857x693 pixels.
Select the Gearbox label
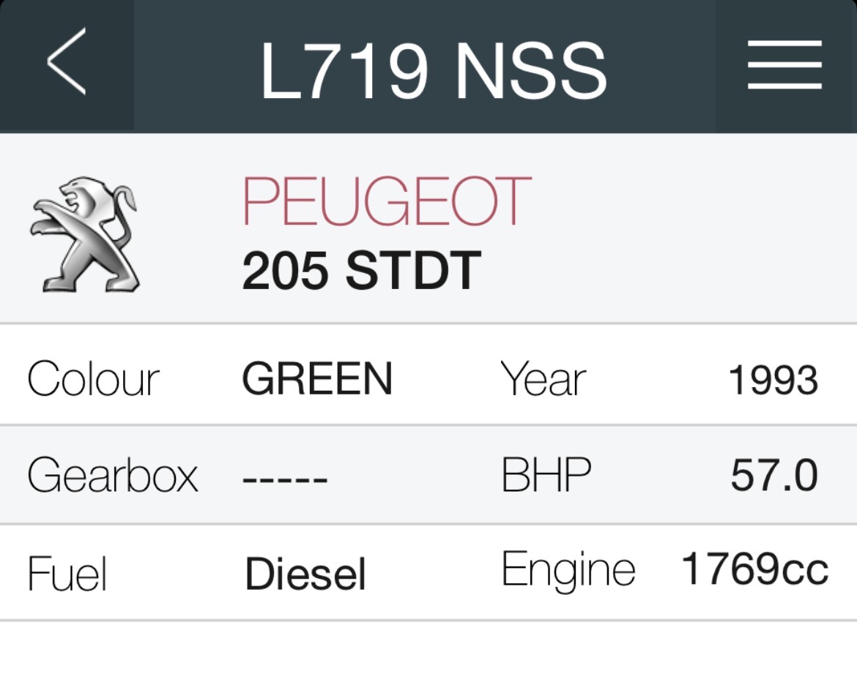(112, 476)
